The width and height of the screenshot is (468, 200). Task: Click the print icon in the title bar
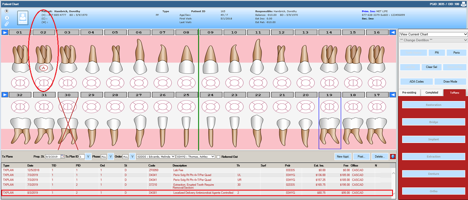point(463,4)
